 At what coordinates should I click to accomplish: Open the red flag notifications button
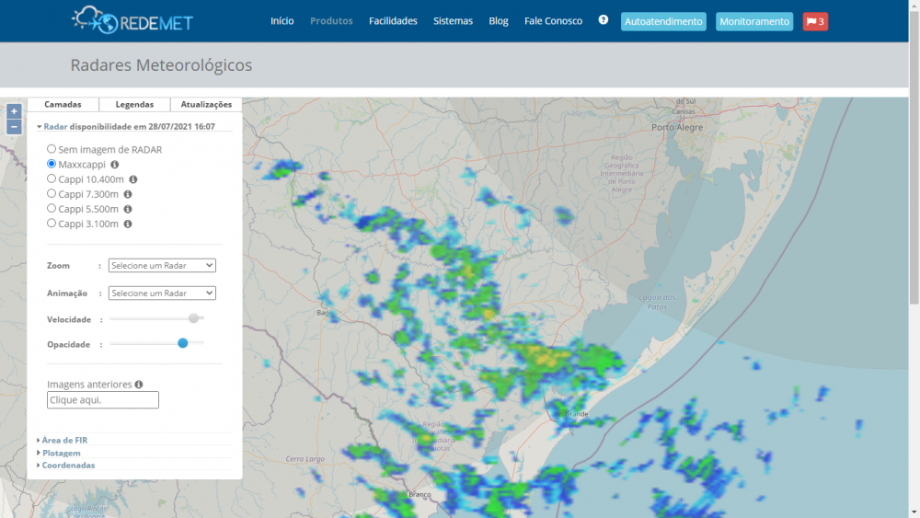pos(815,21)
